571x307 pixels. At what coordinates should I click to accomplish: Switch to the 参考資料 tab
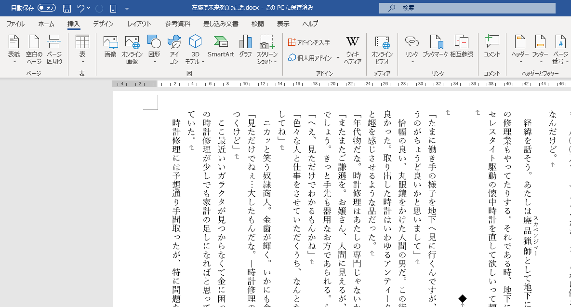(178, 24)
